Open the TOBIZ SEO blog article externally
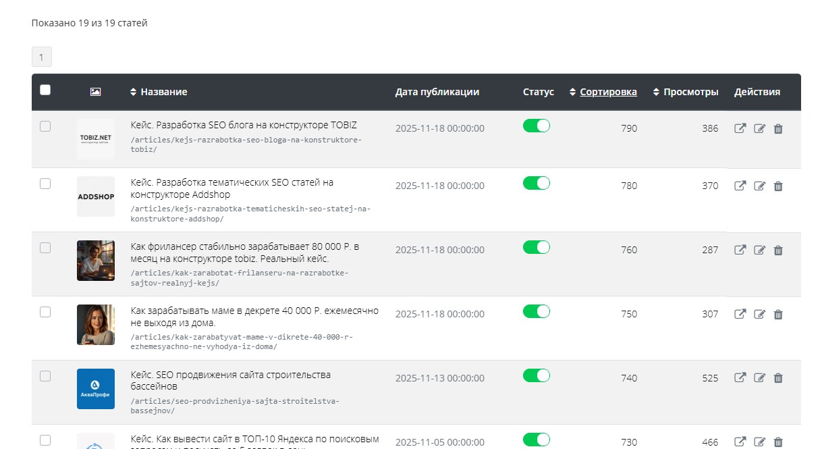Image resolution: width=820 pixels, height=449 pixels. [x=740, y=128]
